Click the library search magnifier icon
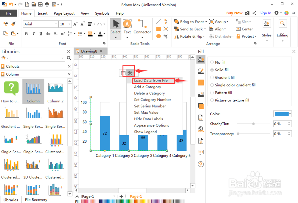 coord(69,58)
